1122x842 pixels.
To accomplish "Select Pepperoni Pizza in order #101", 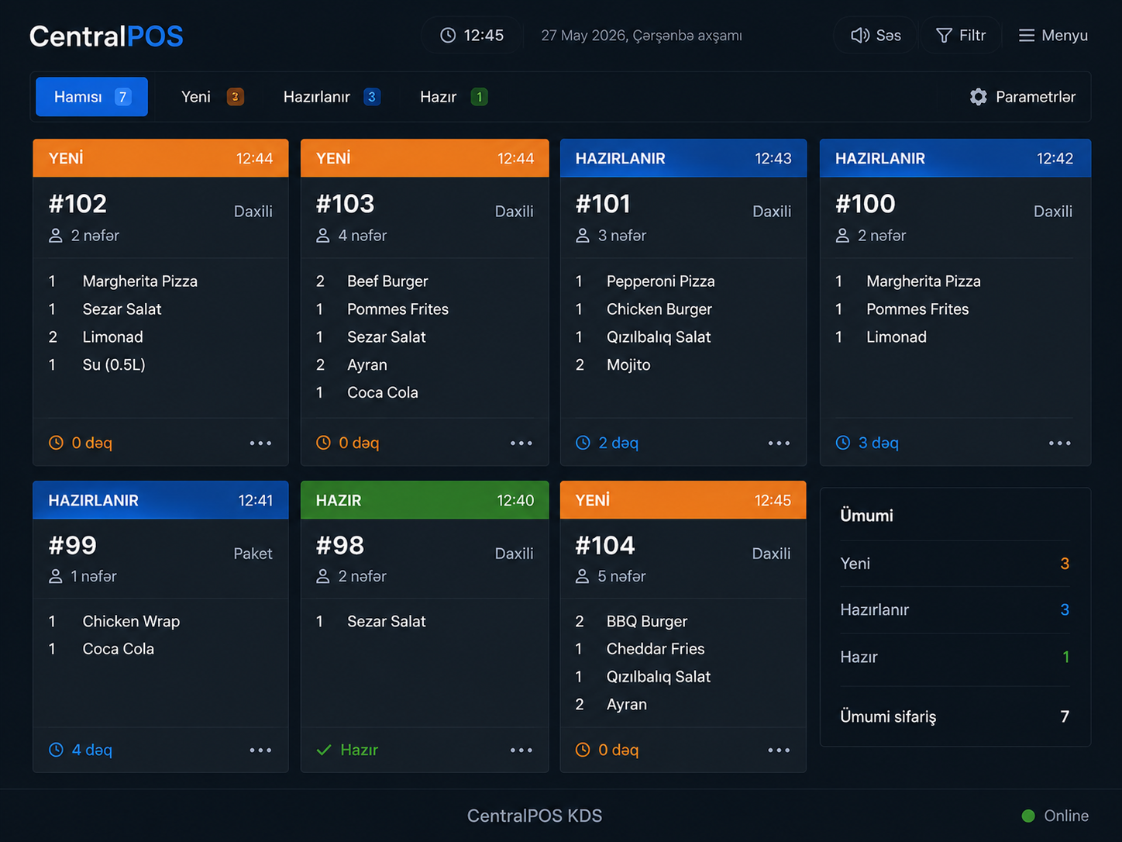I will (x=661, y=281).
